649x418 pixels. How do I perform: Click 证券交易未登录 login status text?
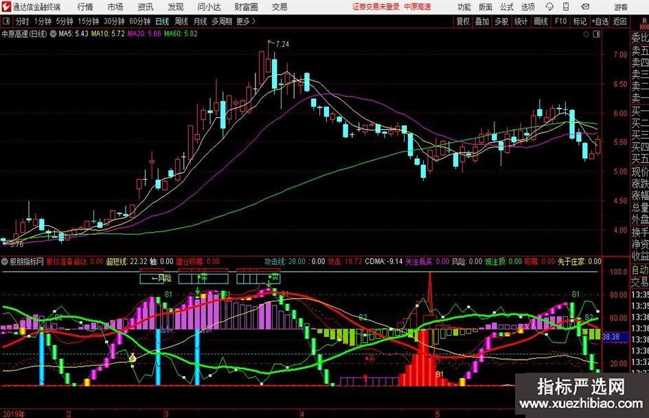tap(376, 7)
